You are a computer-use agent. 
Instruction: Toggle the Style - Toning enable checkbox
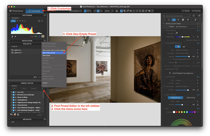(x=164, y=95)
